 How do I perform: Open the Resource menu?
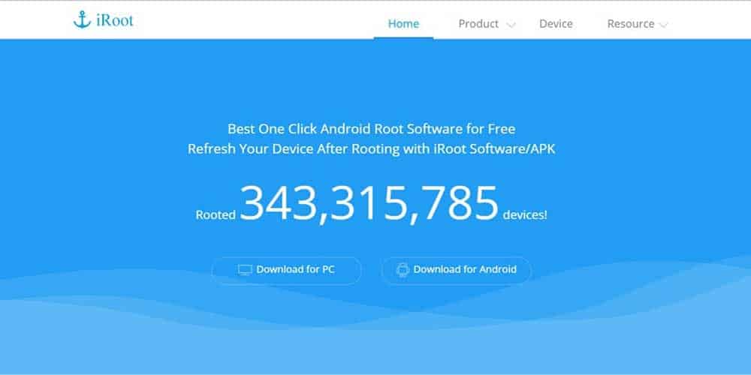click(x=630, y=23)
